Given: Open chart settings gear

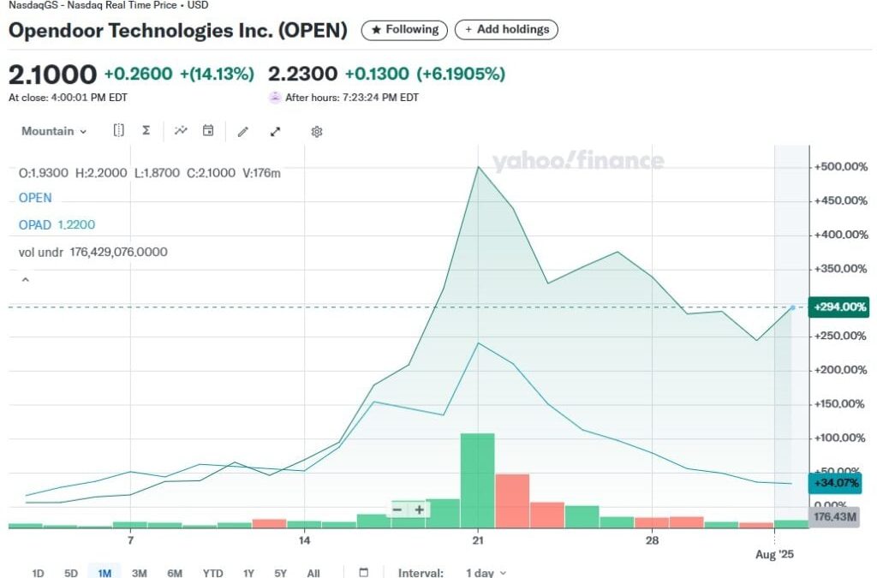Looking at the screenshot, I should click(317, 132).
